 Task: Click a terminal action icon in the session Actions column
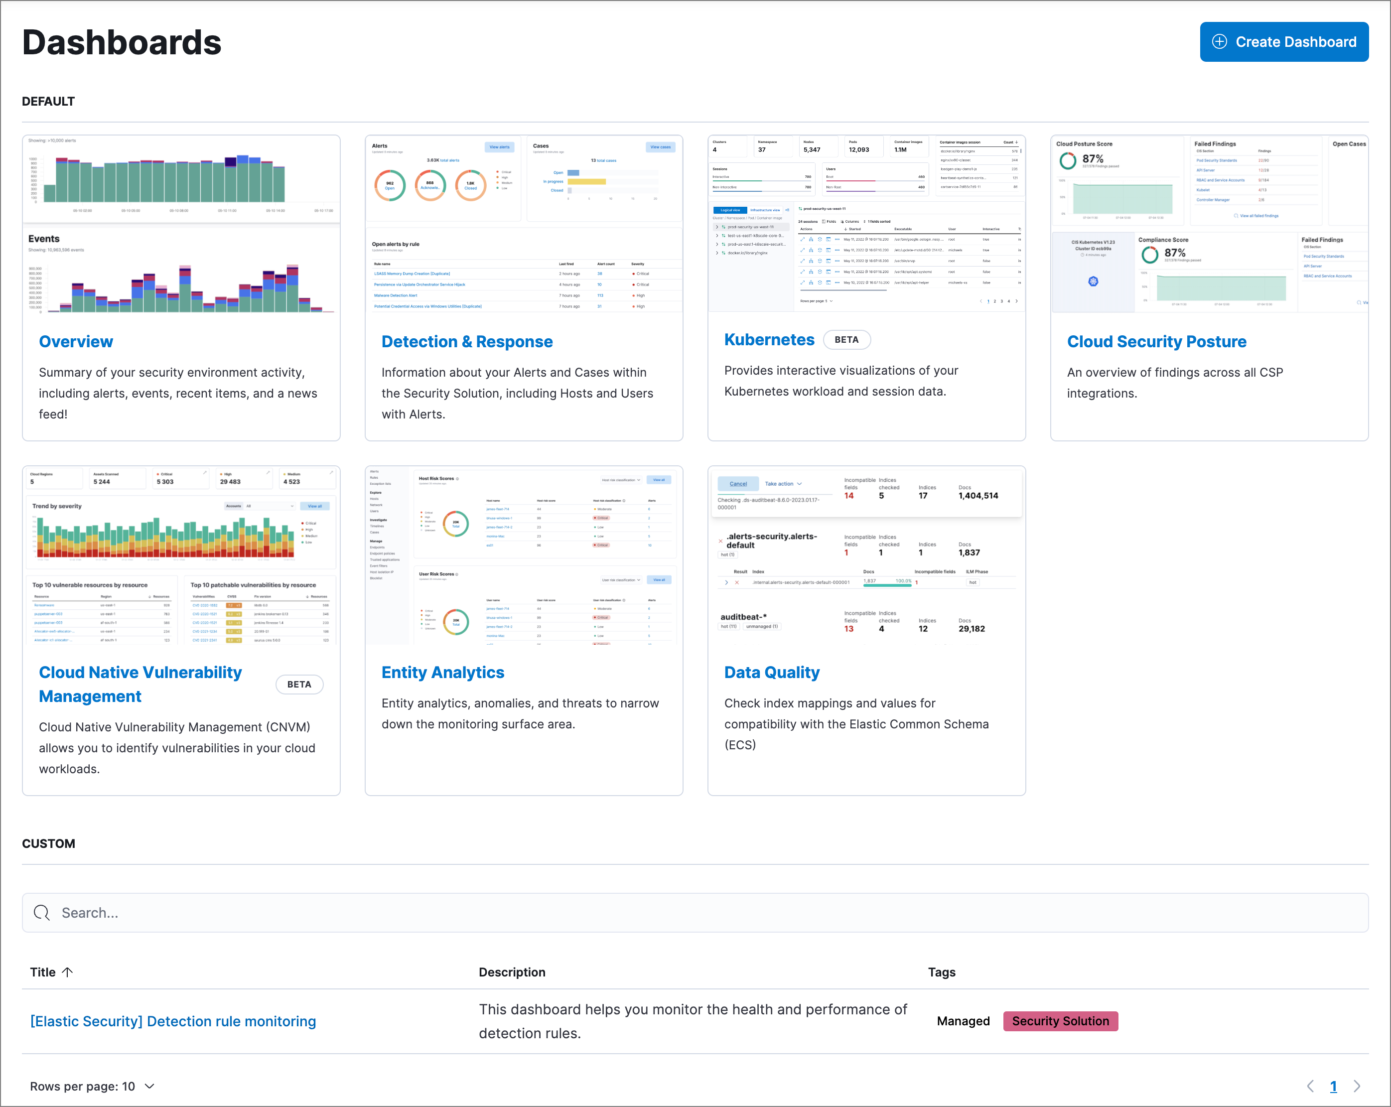tap(829, 239)
